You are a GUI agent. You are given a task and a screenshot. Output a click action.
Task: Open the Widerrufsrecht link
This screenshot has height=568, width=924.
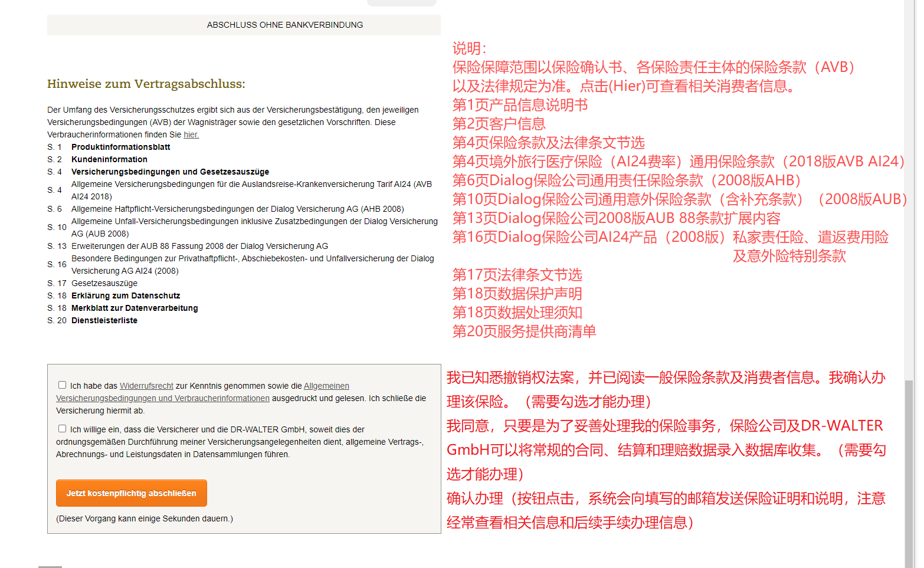tap(146, 386)
